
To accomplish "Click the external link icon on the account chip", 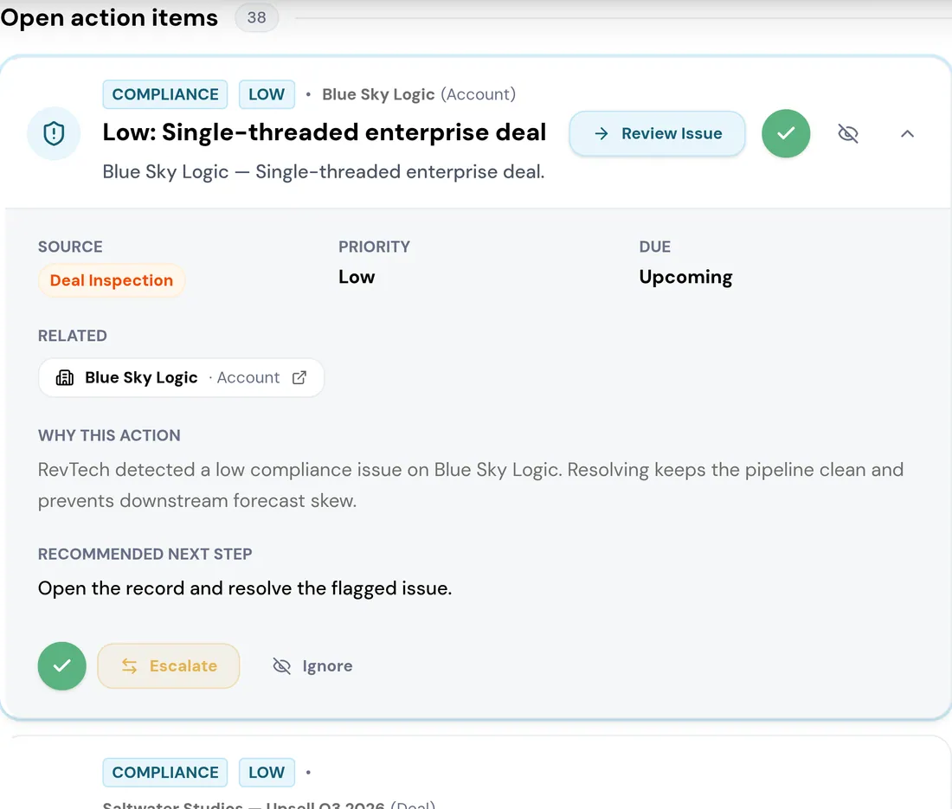I will pyautogui.click(x=299, y=377).
